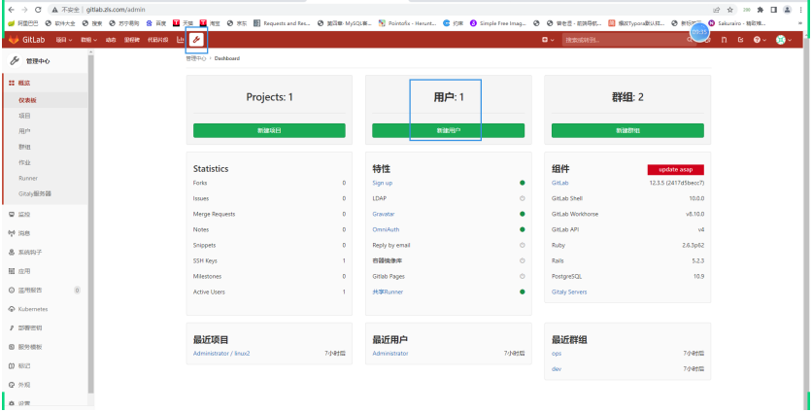Click browser back arrow

pyautogui.click(x=12, y=10)
